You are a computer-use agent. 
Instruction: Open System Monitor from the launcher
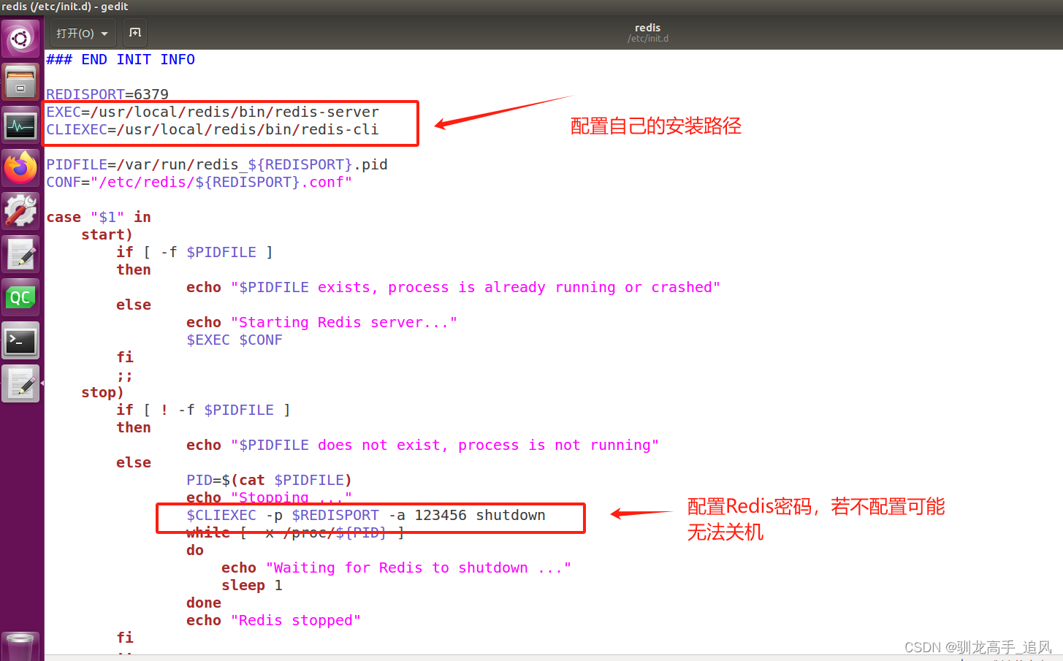click(20, 125)
